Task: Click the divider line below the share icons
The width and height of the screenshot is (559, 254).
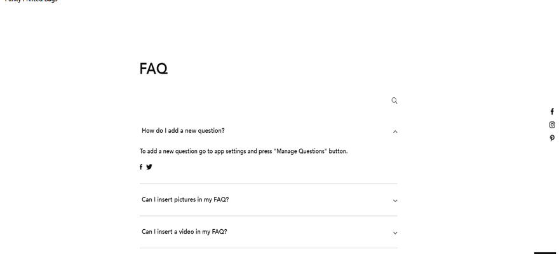Action: [268, 184]
